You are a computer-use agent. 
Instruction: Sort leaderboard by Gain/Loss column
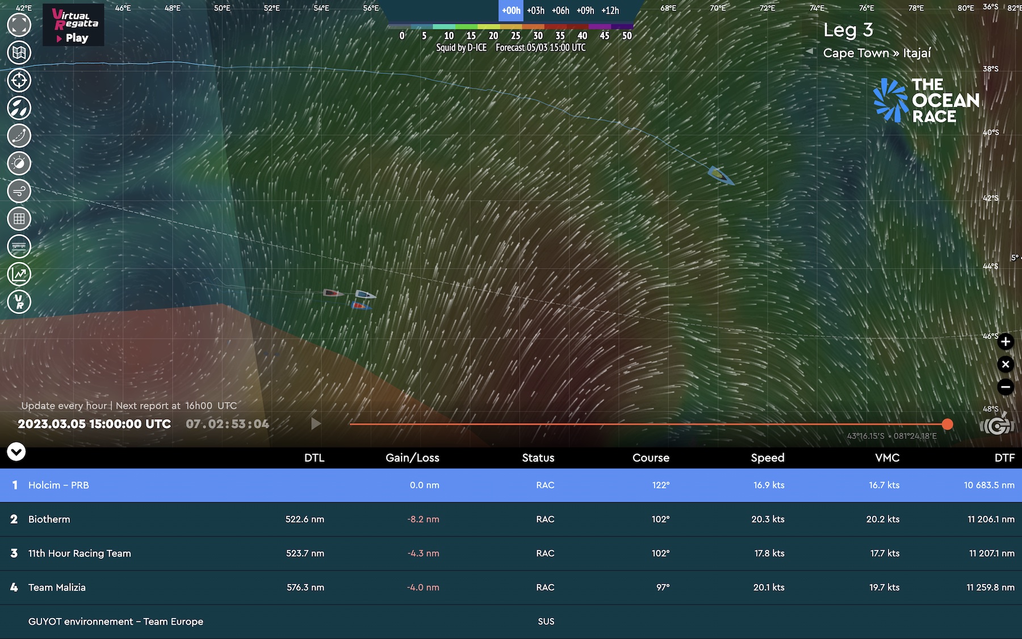[x=412, y=458]
